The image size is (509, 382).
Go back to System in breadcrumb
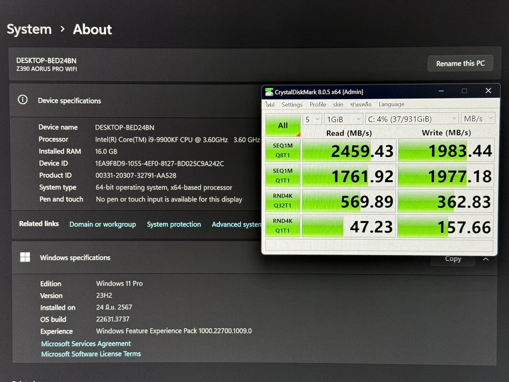(x=29, y=29)
